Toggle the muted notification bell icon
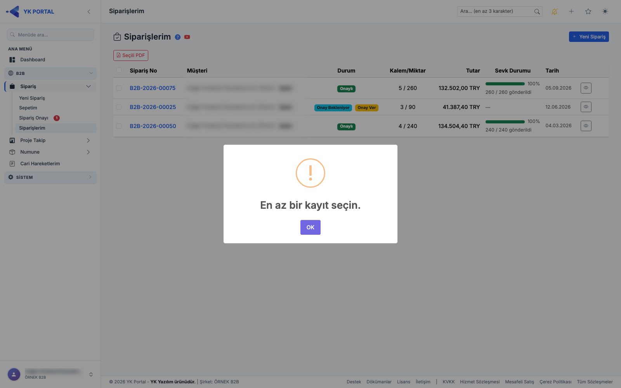Viewport: 621px width, 388px height. click(x=554, y=12)
